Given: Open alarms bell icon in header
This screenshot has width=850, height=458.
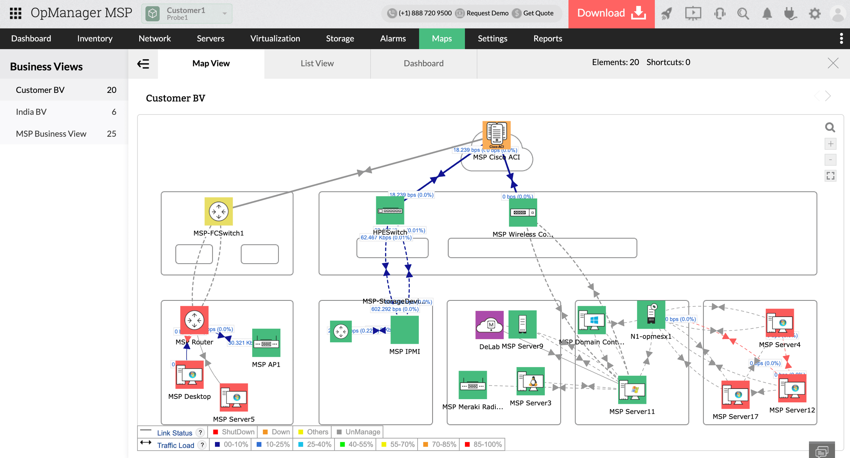Looking at the screenshot, I should [767, 14].
